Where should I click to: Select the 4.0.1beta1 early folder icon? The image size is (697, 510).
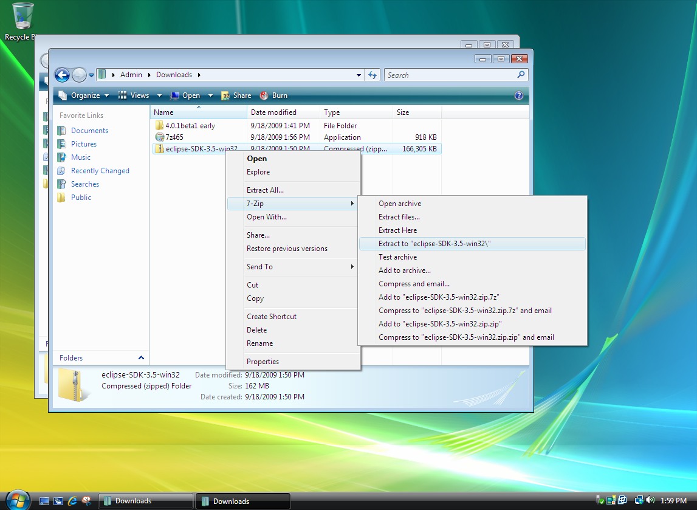pos(159,125)
